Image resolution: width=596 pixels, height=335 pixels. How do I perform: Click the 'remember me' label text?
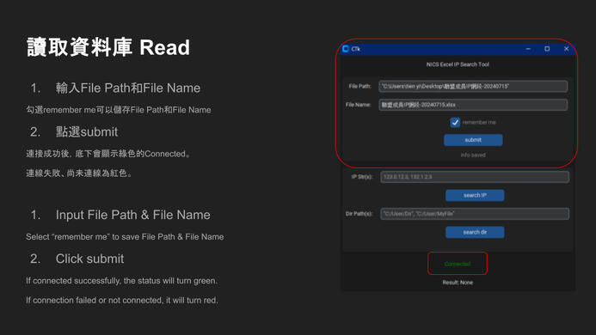(479, 122)
